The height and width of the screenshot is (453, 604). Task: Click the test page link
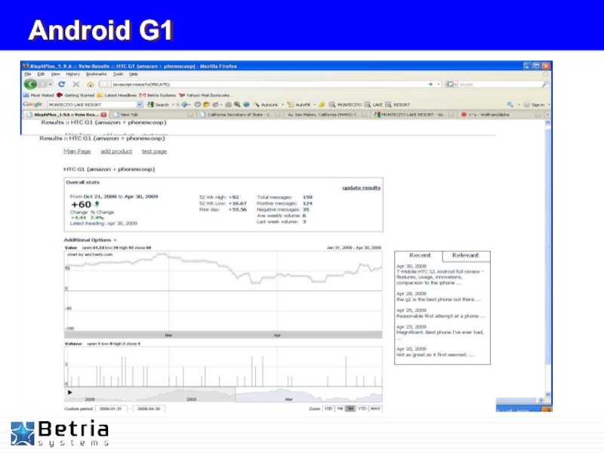click(154, 152)
